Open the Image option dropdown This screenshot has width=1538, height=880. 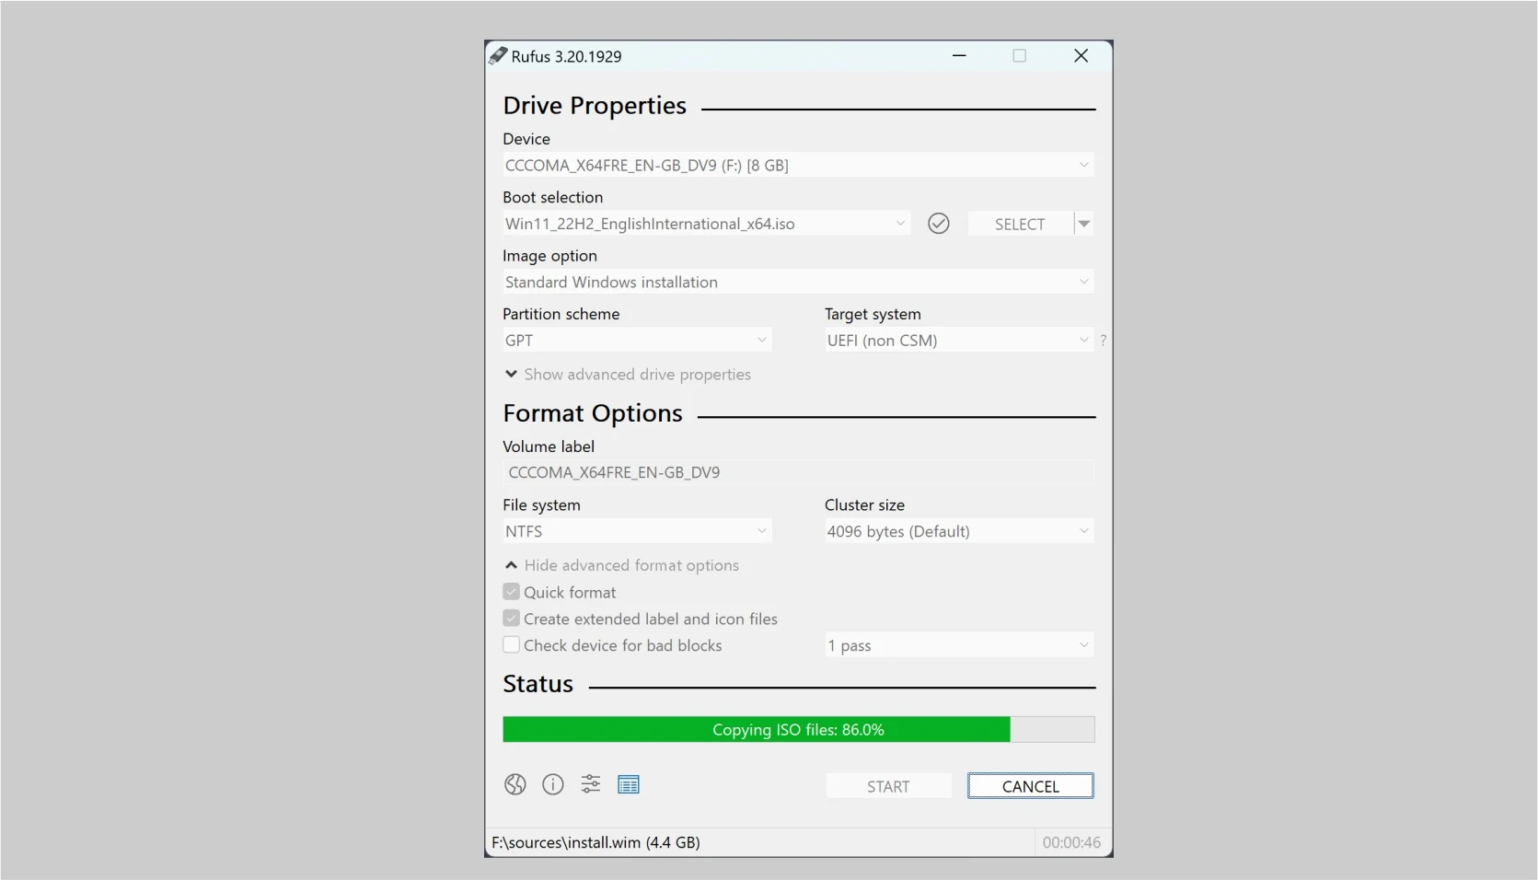[798, 282]
